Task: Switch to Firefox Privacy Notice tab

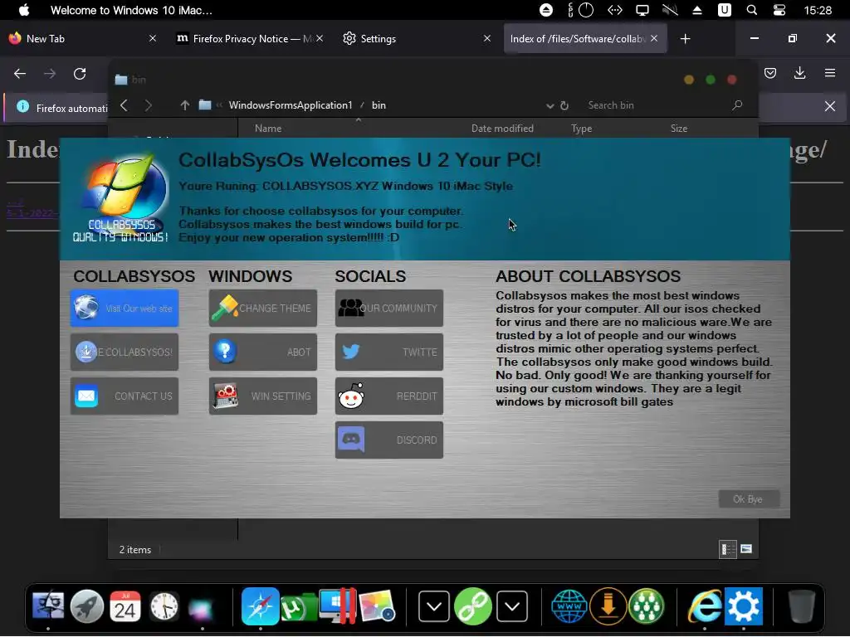Action: [249, 38]
